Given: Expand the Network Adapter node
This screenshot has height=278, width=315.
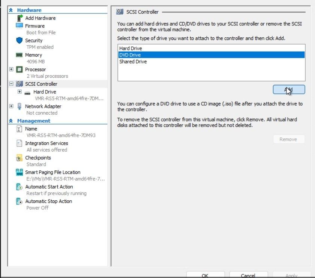Looking at the screenshot, I should 11,106.
